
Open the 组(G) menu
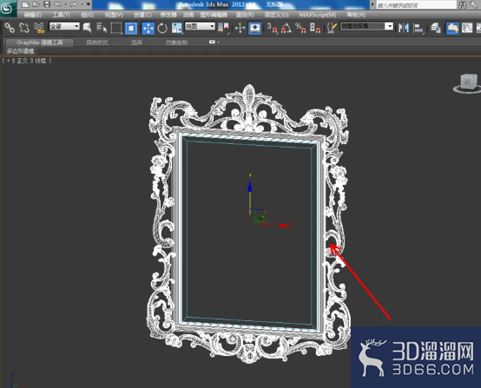88,15
